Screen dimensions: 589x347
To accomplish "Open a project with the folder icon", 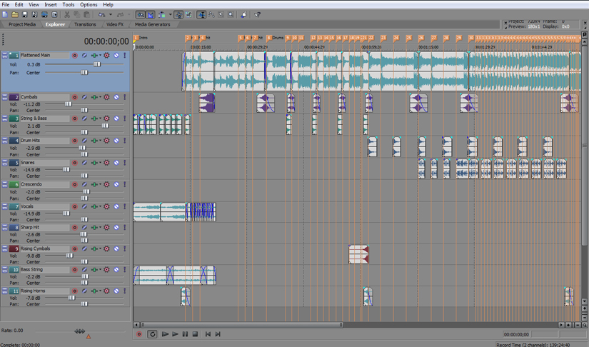I will pyautogui.click(x=15, y=15).
